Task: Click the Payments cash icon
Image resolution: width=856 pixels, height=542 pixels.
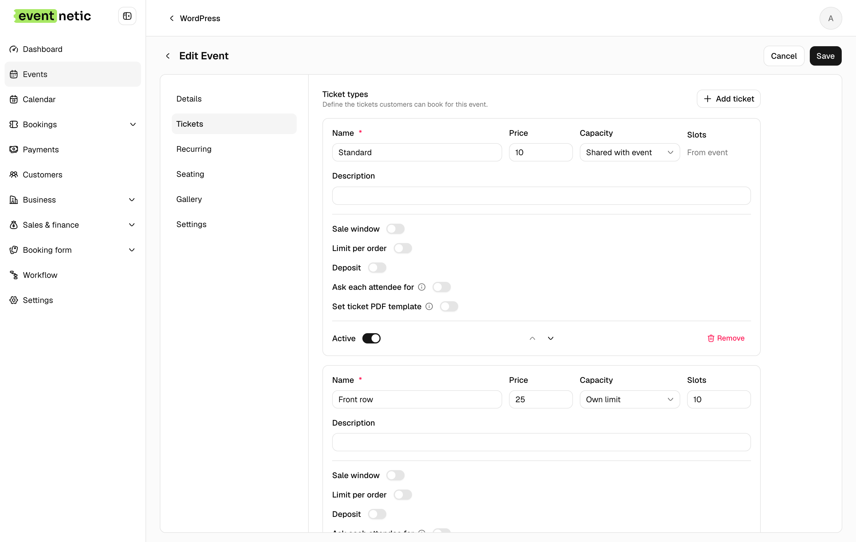Action: click(x=13, y=150)
